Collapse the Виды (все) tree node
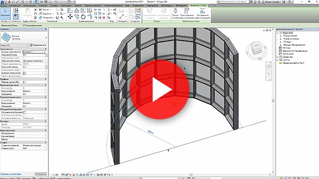Screen dimensions: 319x179 (277, 33)
